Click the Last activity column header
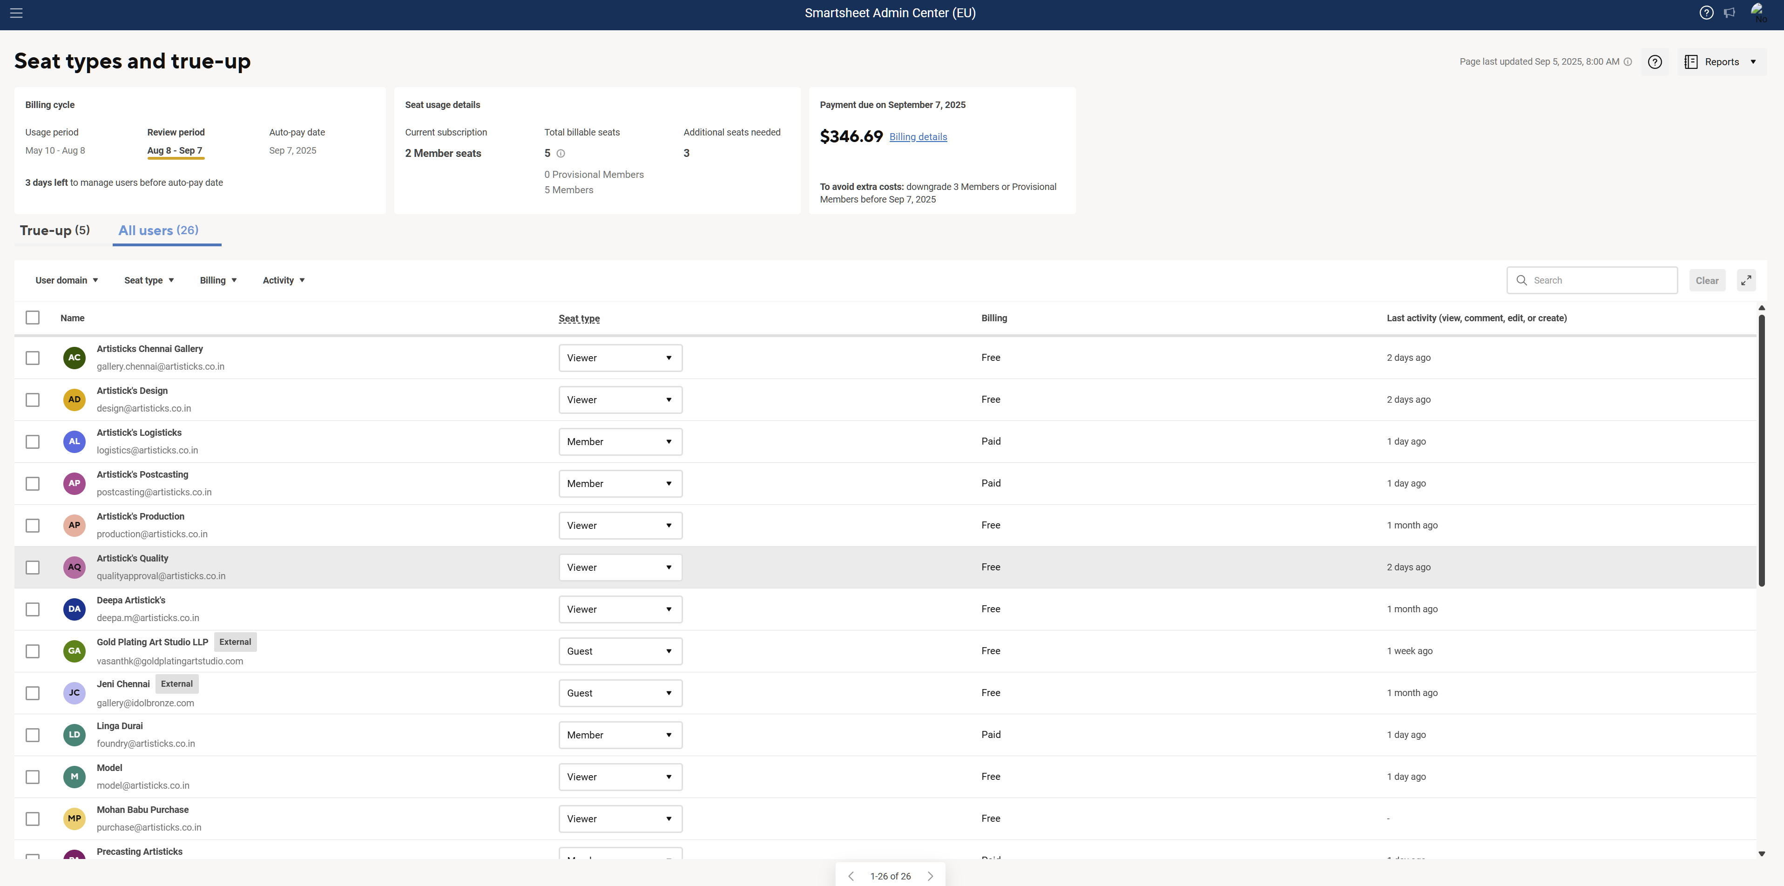1784x886 pixels. [x=1477, y=318]
